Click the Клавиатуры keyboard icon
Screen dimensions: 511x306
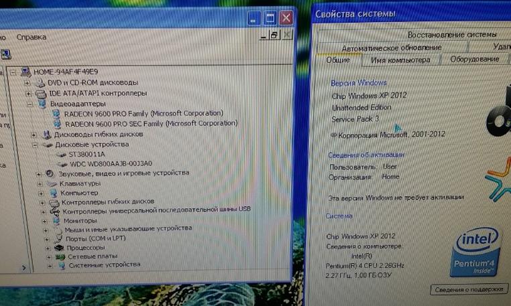[x=52, y=184]
